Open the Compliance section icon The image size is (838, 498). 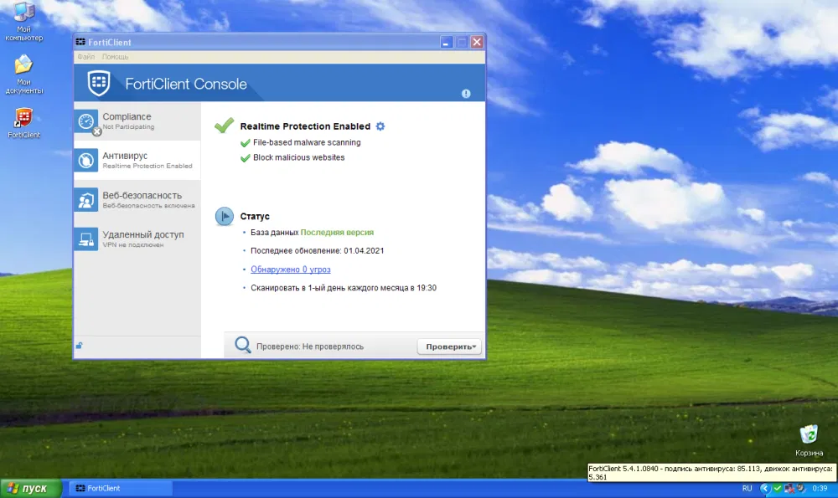tap(86, 121)
